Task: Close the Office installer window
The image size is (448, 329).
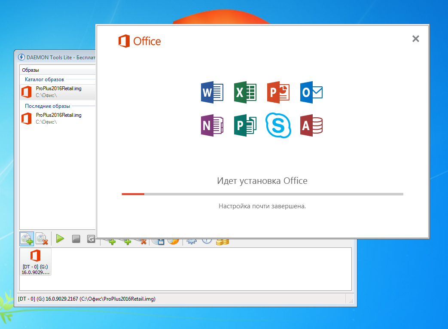Action: click(415, 39)
